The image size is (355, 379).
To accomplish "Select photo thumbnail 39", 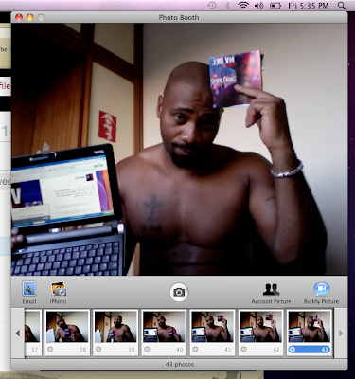I will click(115, 327).
